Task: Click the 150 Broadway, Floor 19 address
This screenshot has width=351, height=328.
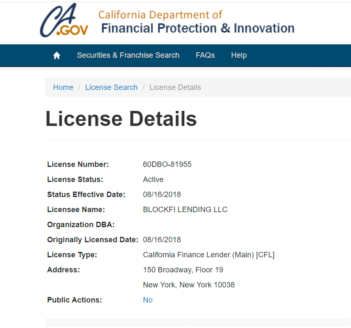Action: [x=183, y=270]
